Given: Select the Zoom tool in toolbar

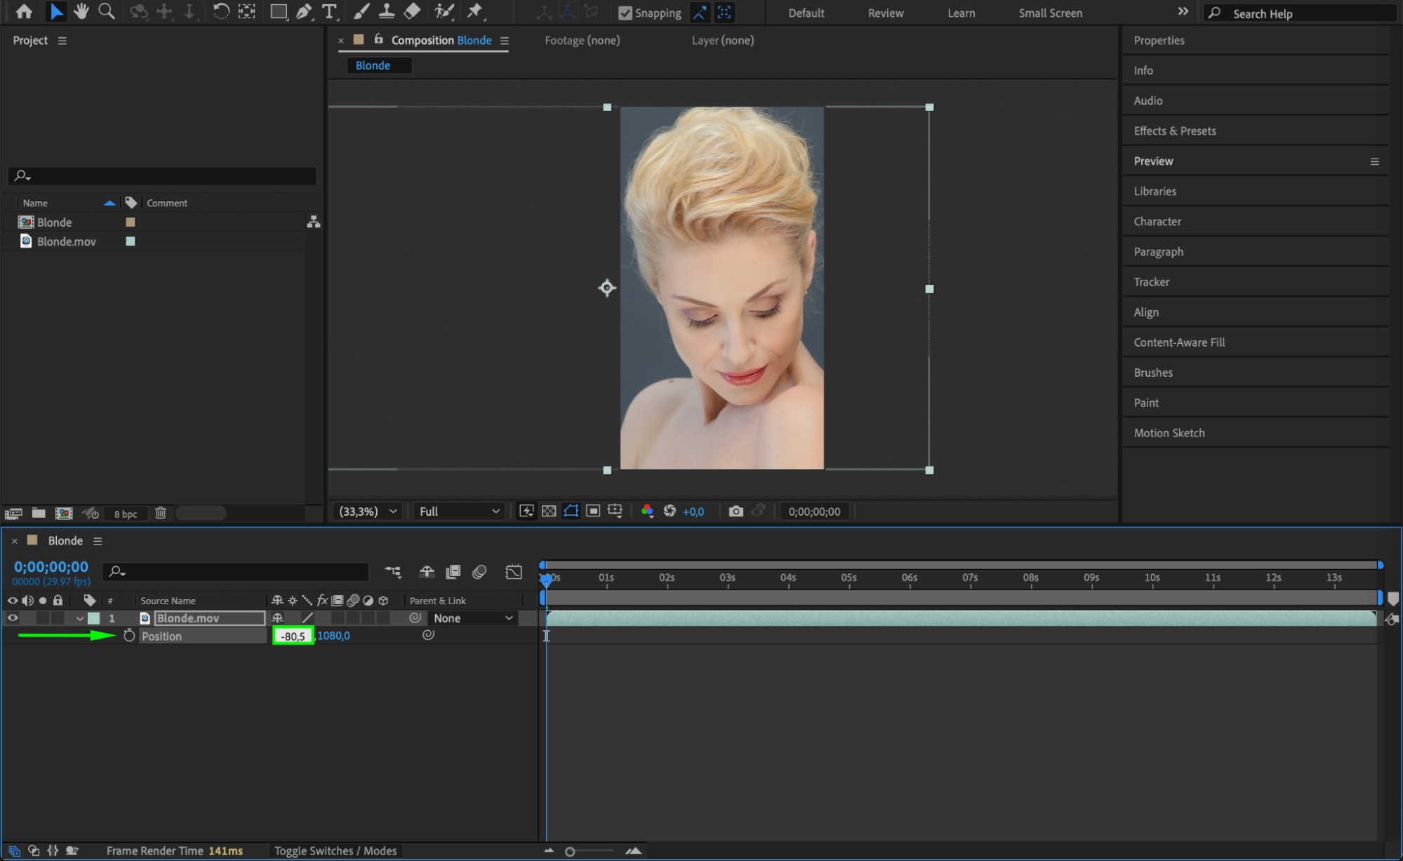Looking at the screenshot, I should pos(107,11).
